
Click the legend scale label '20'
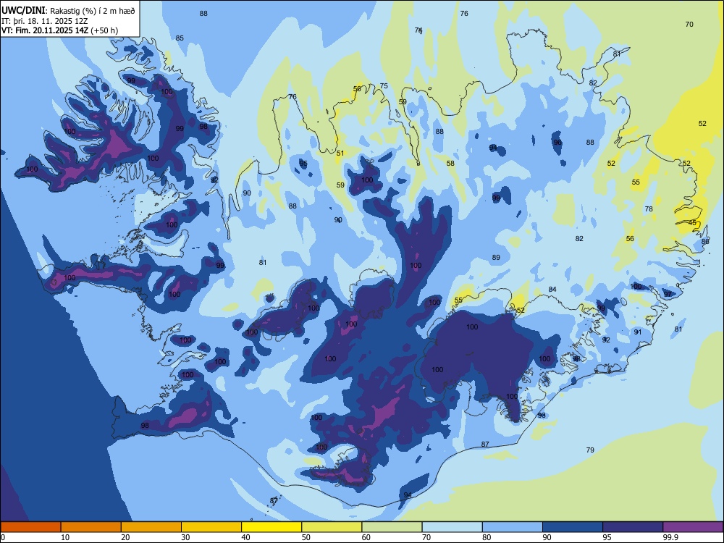[x=125, y=537]
